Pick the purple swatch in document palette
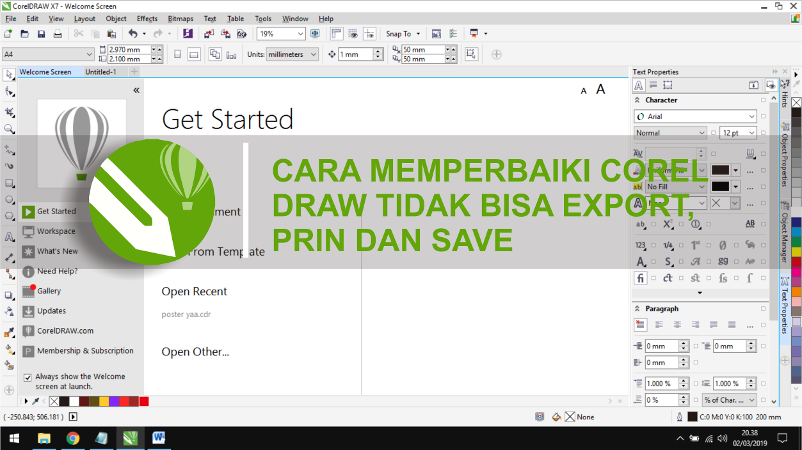 [x=114, y=401]
